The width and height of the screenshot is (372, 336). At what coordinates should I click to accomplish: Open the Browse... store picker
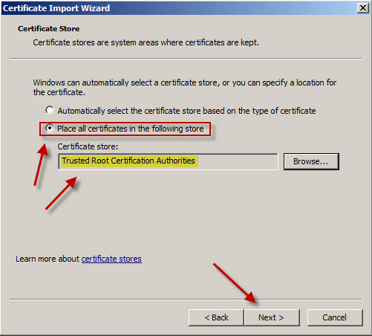coord(311,161)
